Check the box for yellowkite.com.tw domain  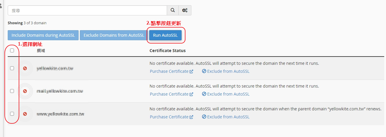click(12, 68)
